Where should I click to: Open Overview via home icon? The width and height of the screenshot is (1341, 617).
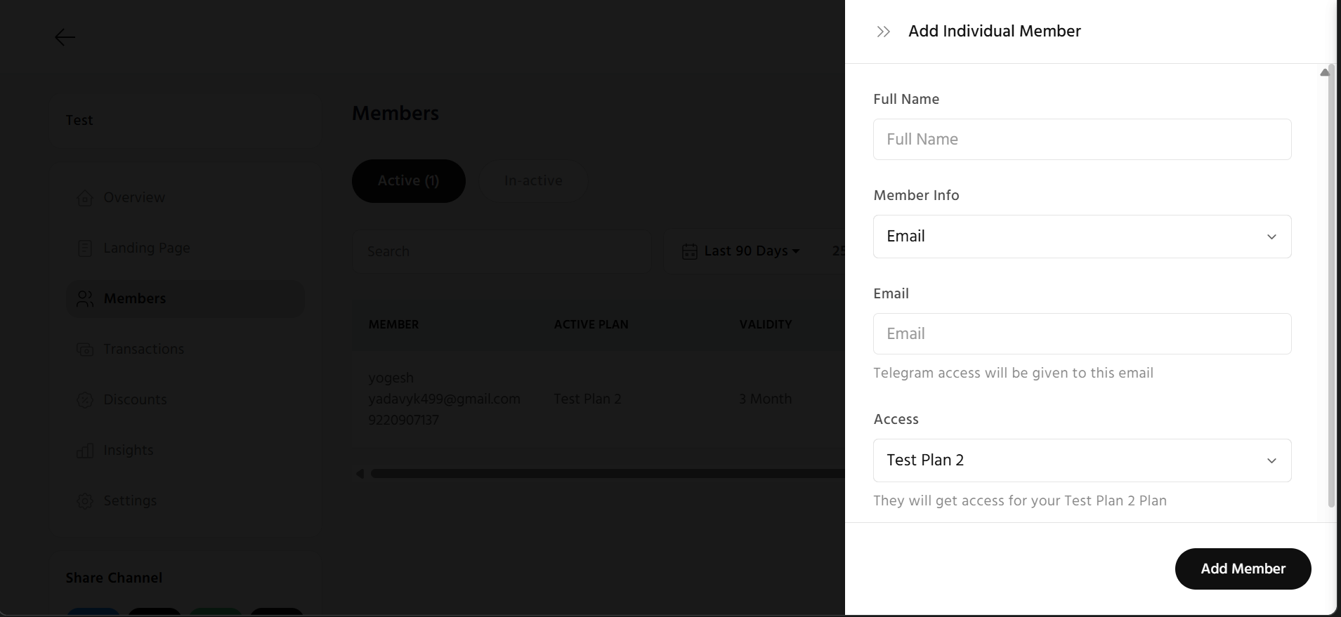pyautogui.click(x=85, y=198)
